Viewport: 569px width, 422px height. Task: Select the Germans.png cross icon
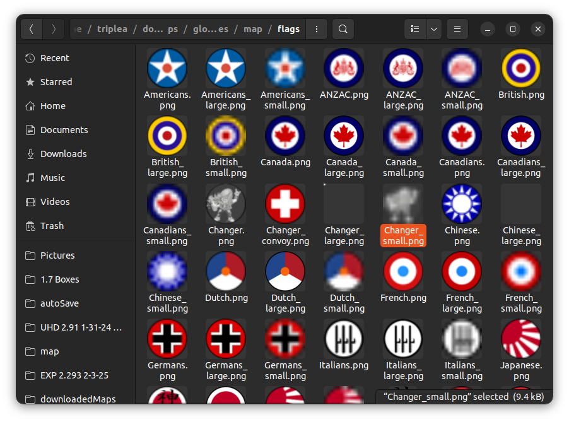(167, 339)
